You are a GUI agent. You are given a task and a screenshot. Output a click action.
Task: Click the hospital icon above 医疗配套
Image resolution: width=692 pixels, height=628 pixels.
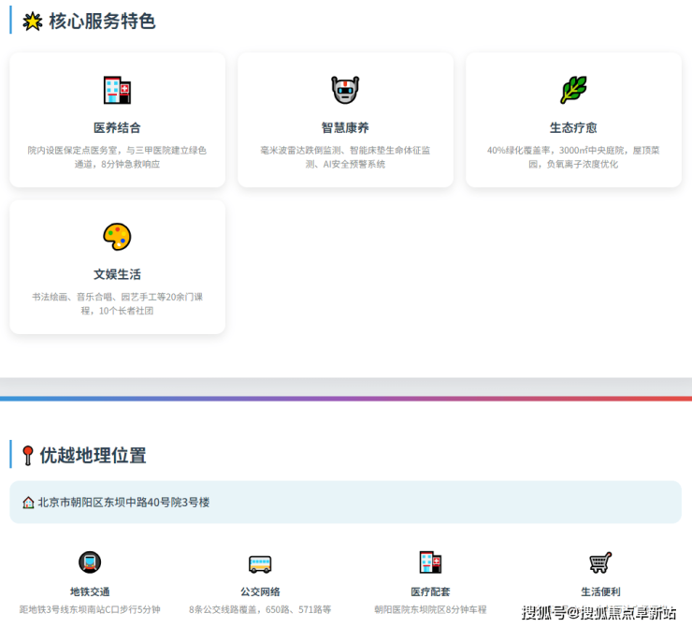tap(430, 562)
